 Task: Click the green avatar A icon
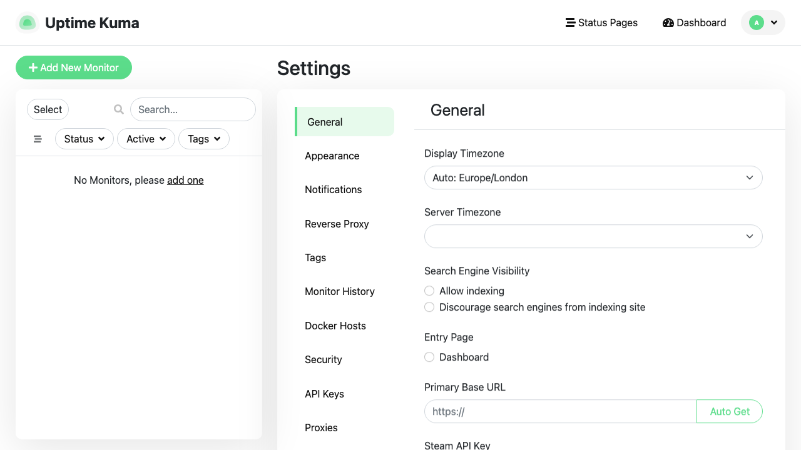coord(757,22)
